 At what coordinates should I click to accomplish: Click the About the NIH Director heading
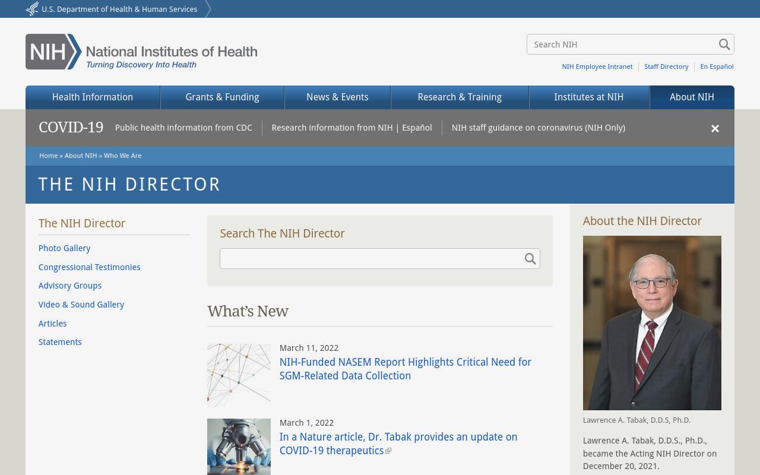point(642,221)
